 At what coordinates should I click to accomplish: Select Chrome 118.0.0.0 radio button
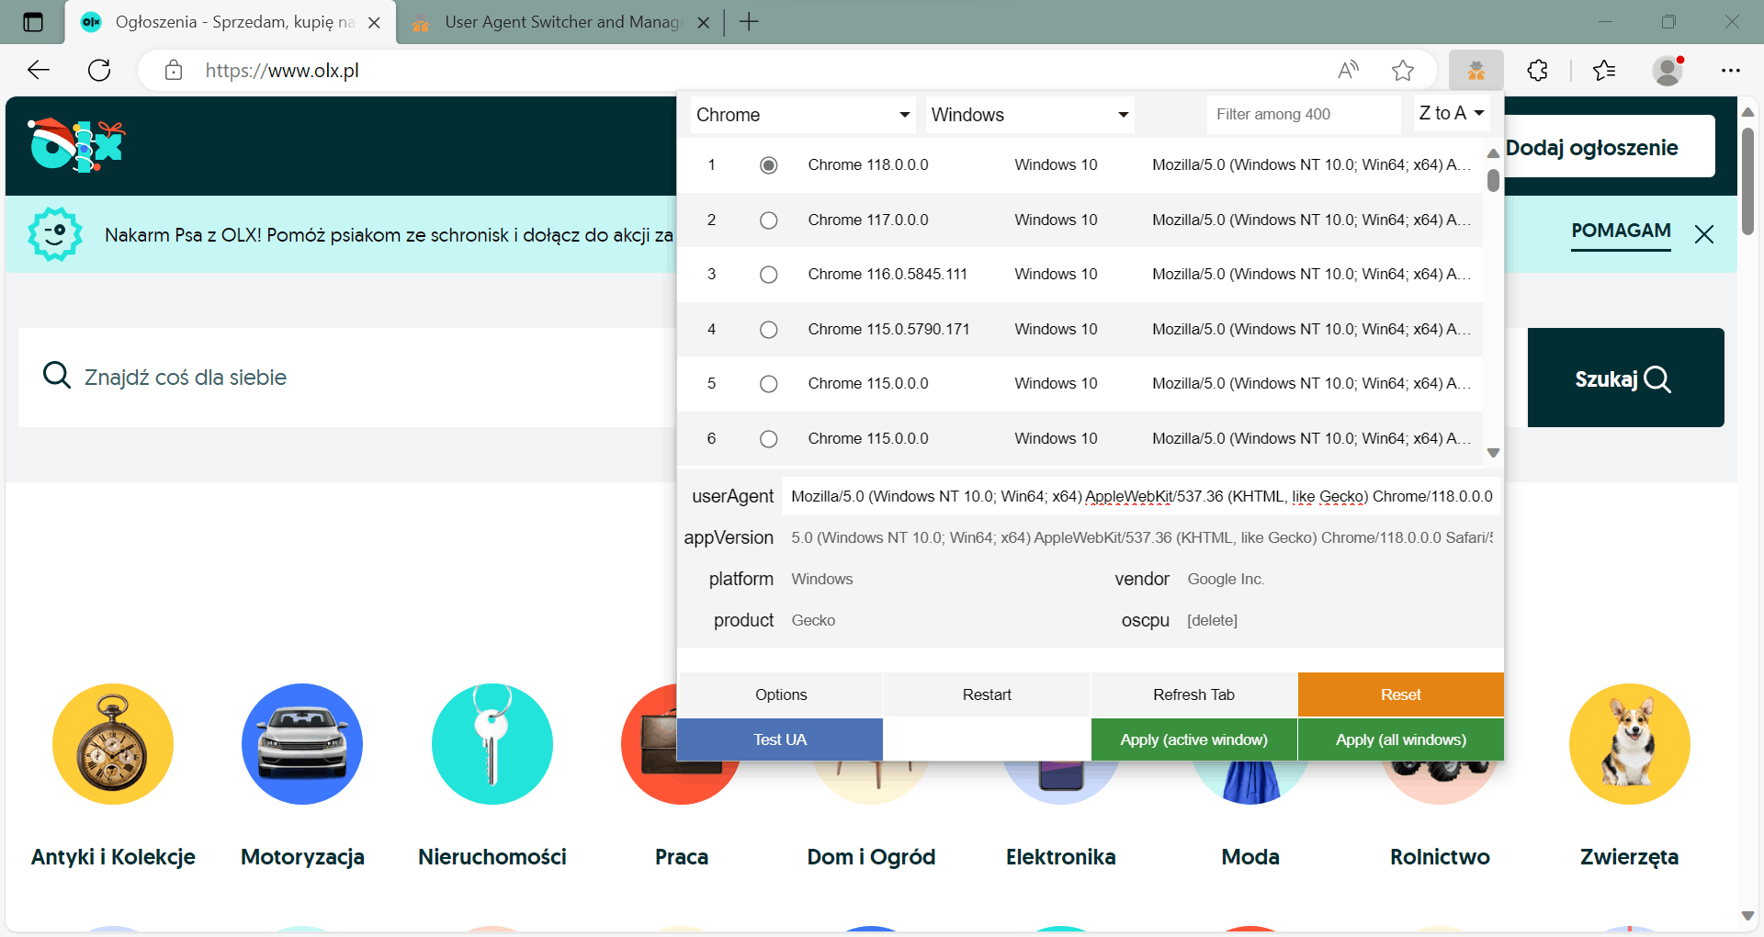769,165
